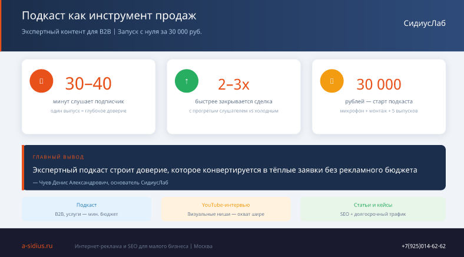The height and width of the screenshot is (257, 464).
Task: Select the 'Статьи и кейсы' card heading
Action: coord(373,205)
